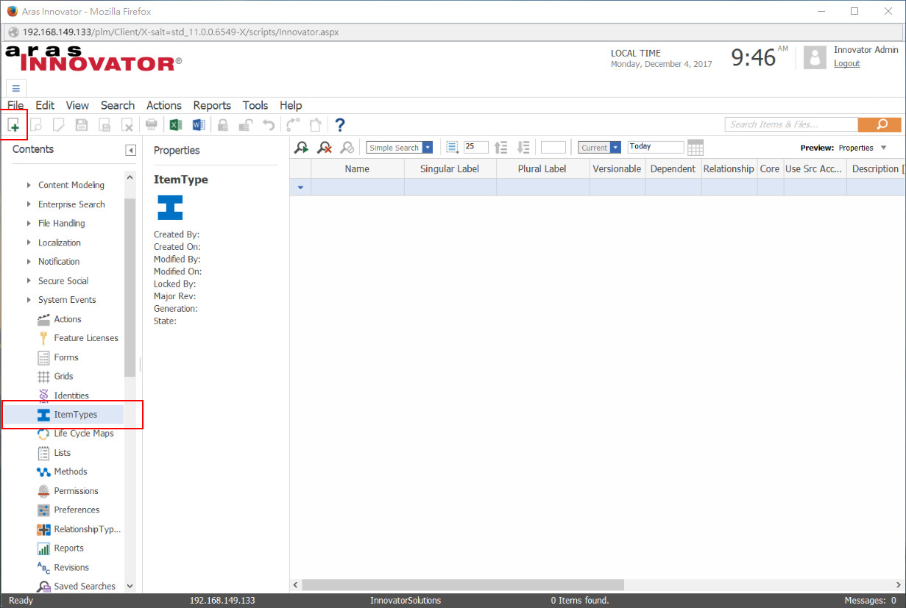Click the Name column header
Screen dimensions: 906x608
coord(357,169)
